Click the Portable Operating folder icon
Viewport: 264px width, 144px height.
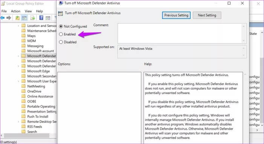23,106
